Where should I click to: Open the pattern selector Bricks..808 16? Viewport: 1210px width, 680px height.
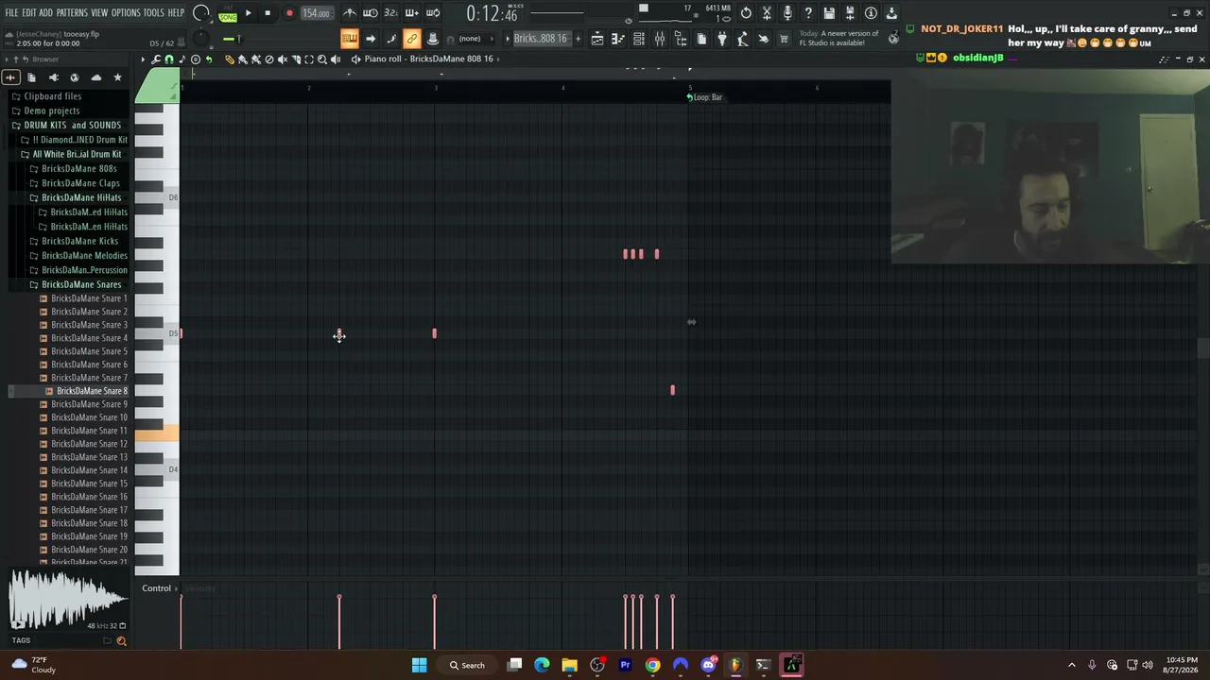pyautogui.click(x=541, y=39)
